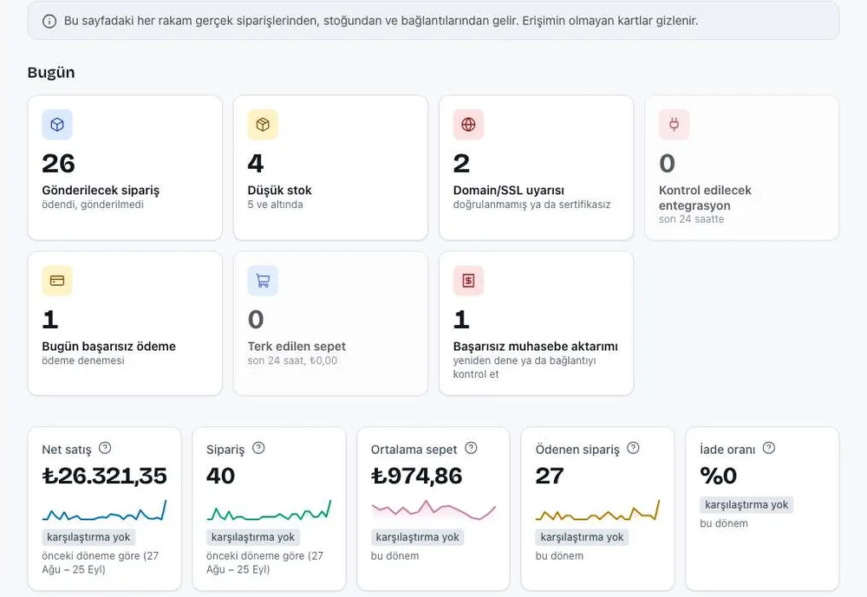Screen dimensions: 867x597
Task: Click the value ₺26.321,35 under Net satış
Action: [x=105, y=476]
